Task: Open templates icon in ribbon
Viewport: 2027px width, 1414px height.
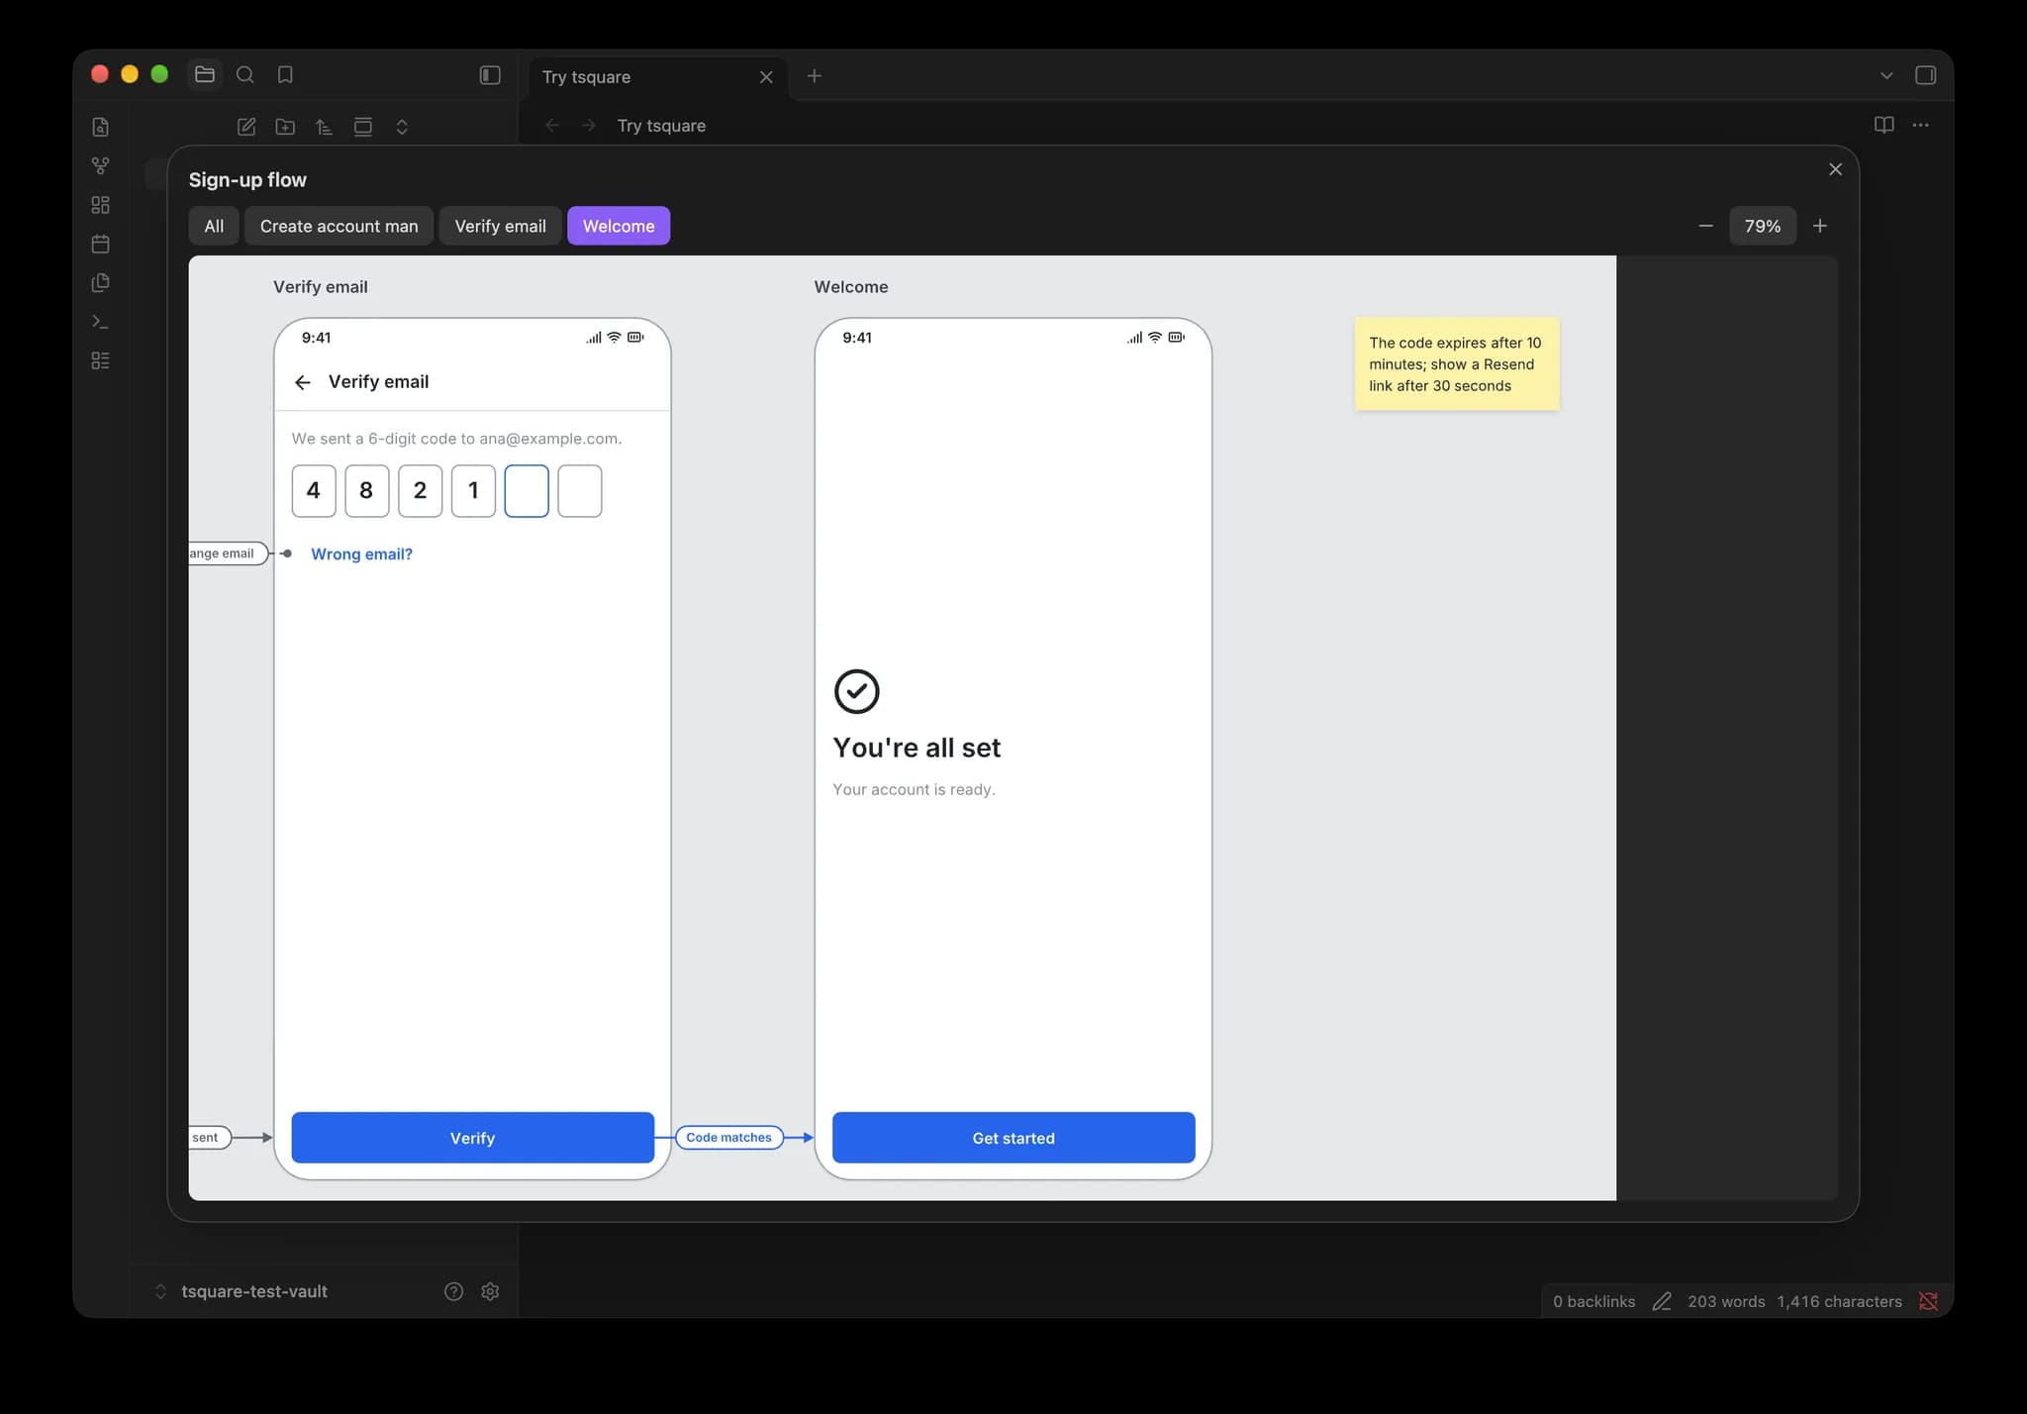Action: pyautogui.click(x=100, y=282)
